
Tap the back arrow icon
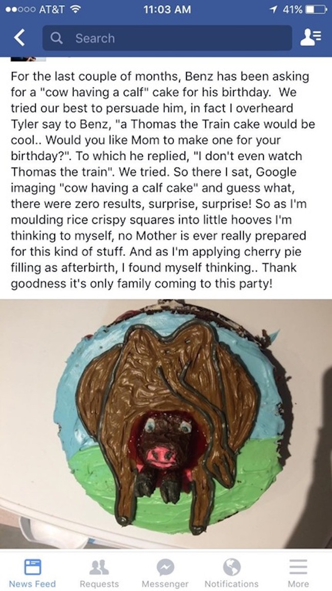tap(19, 38)
